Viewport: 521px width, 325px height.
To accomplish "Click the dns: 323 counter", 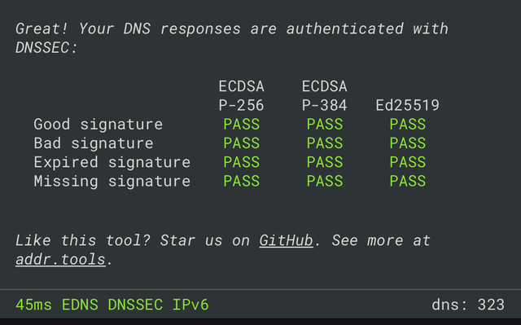I will 468,305.
